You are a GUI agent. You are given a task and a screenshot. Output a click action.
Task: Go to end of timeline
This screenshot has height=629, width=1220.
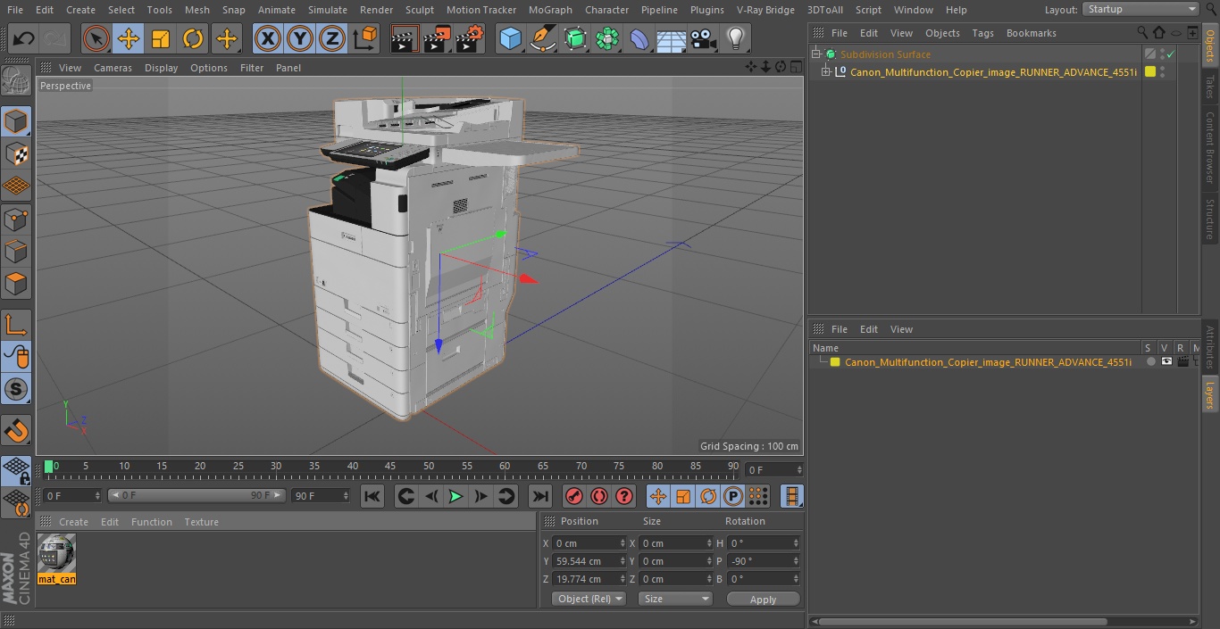click(x=539, y=496)
